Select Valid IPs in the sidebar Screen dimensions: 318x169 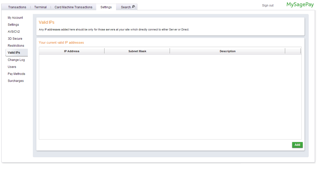pyautogui.click(x=14, y=53)
